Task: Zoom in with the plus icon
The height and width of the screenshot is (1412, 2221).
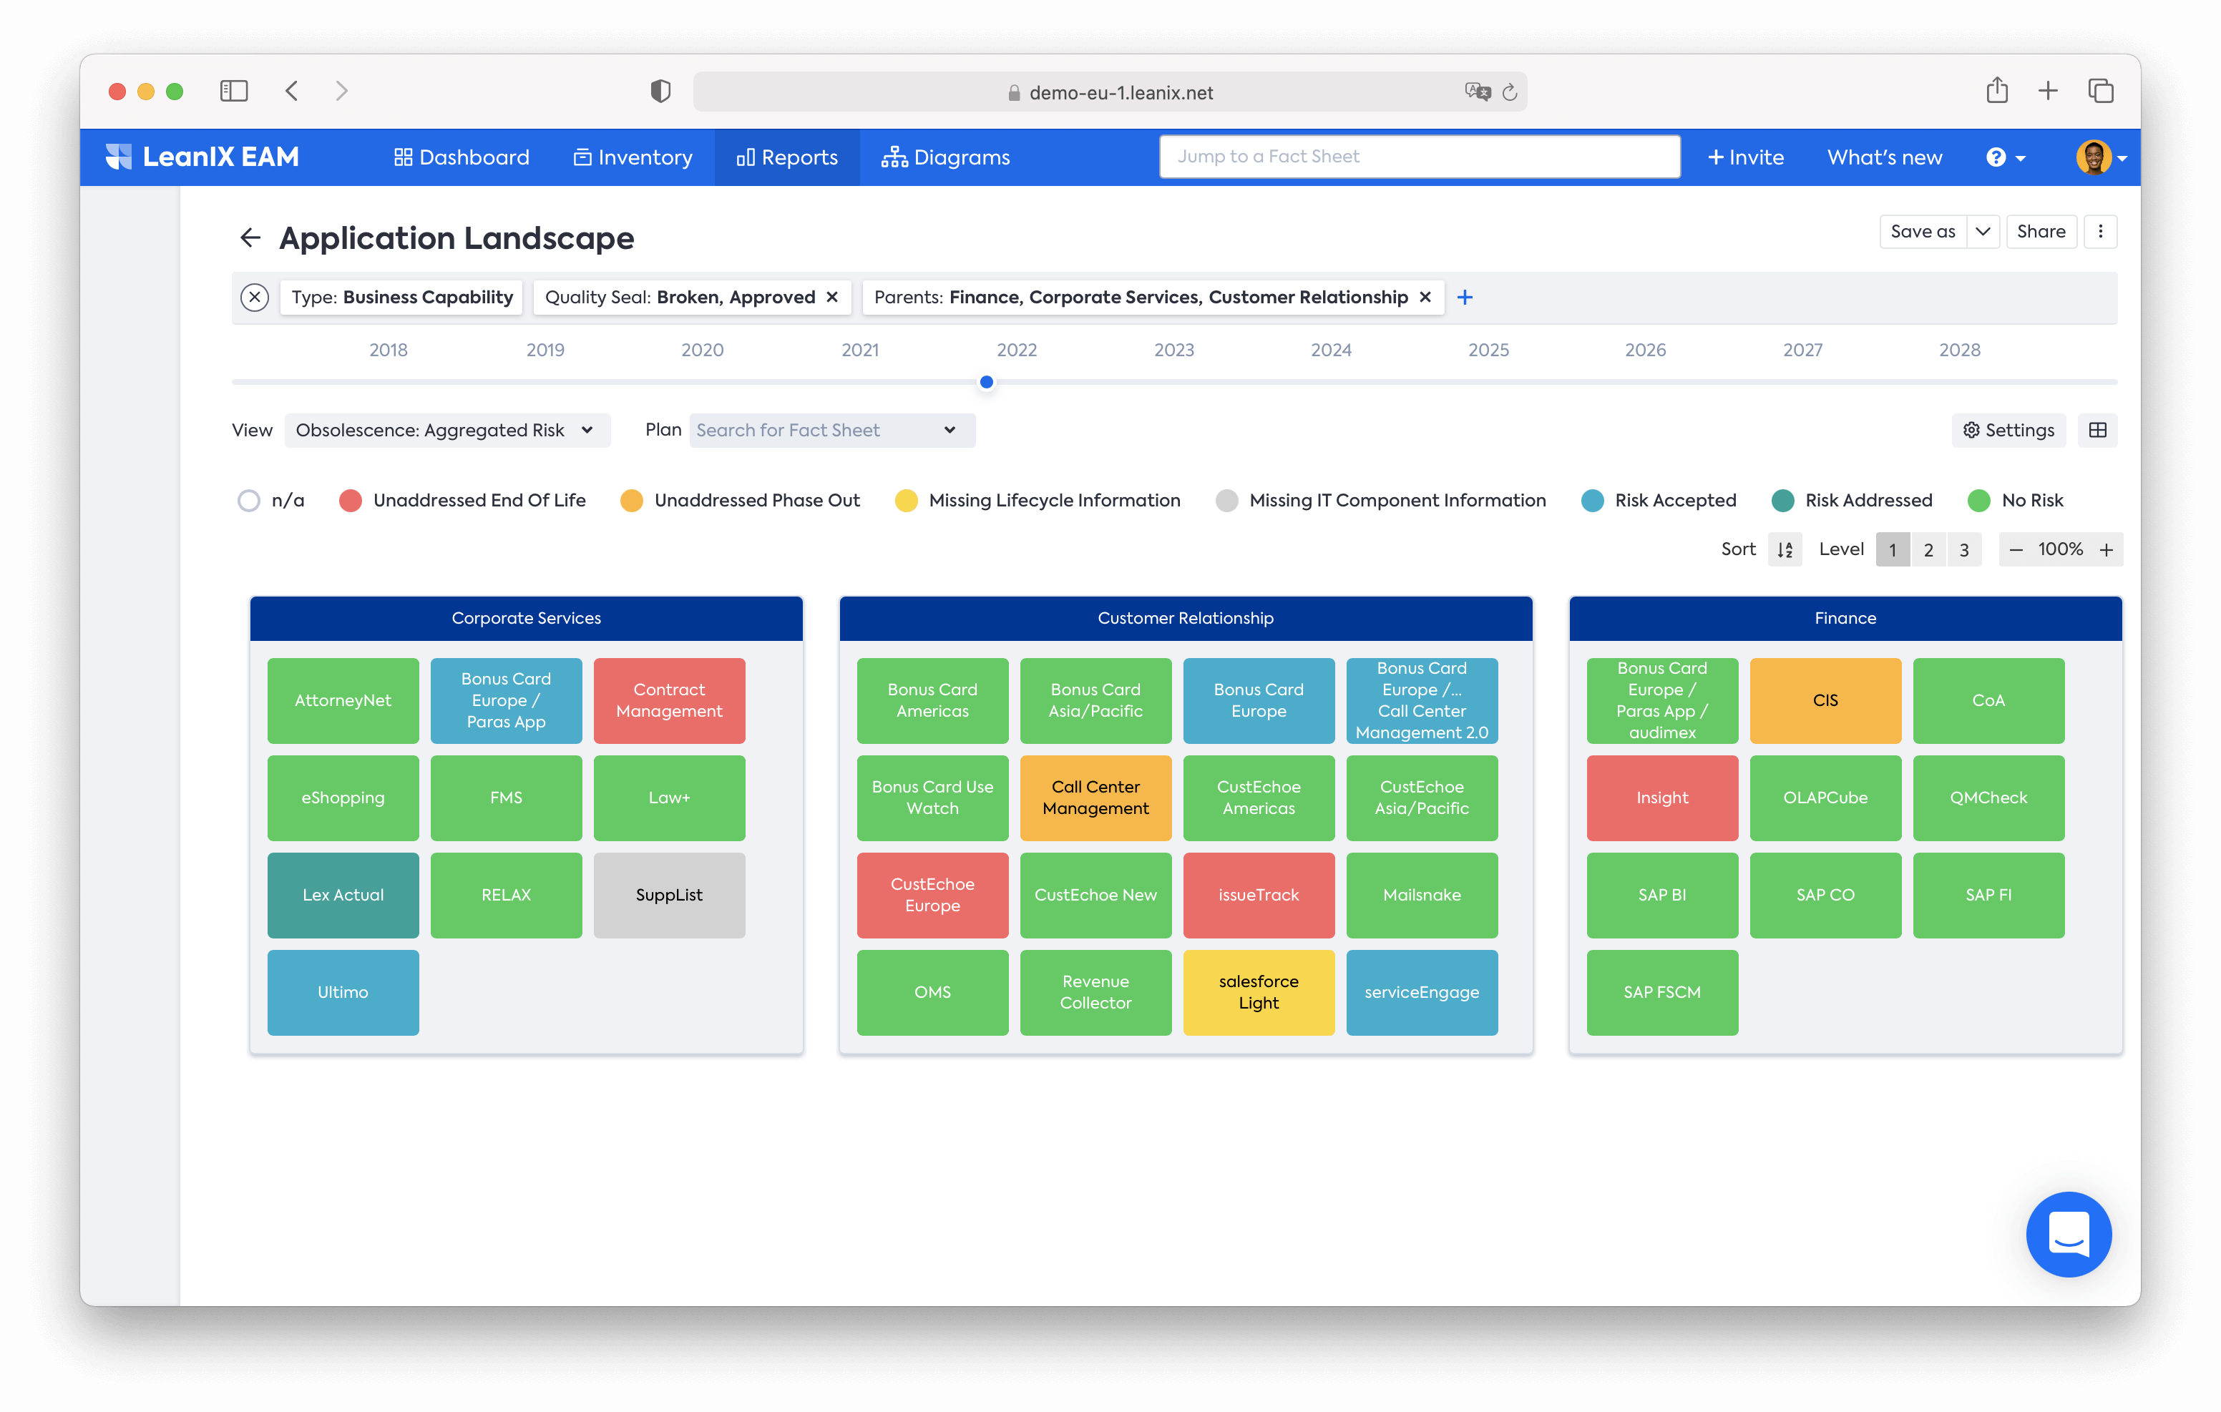Action: pos(2107,549)
